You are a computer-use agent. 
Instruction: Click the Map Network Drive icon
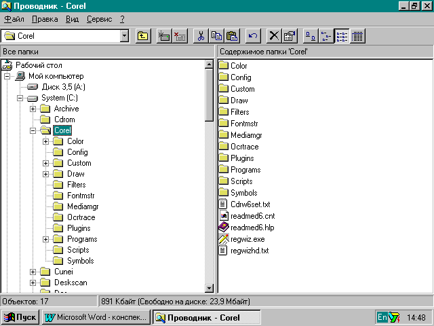click(164, 36)
